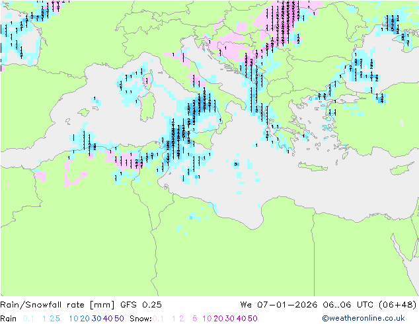Select the Rain legend 0.1 value
419x324 pixels.
click(28, 319)
